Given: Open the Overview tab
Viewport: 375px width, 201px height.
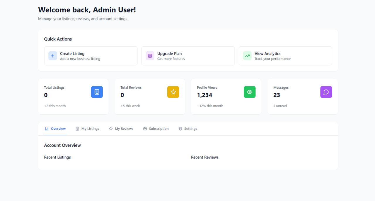Looking at the screenshot, I should pos(55,129).
